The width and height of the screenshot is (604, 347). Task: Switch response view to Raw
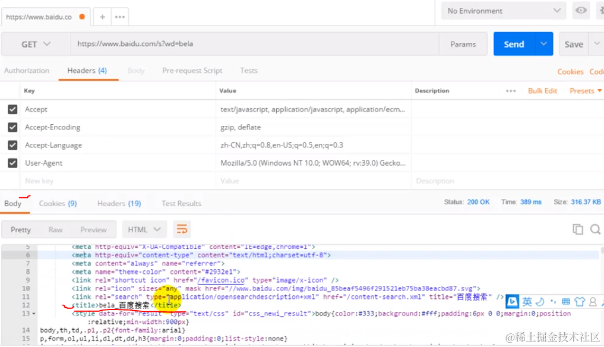click(55, 229)
